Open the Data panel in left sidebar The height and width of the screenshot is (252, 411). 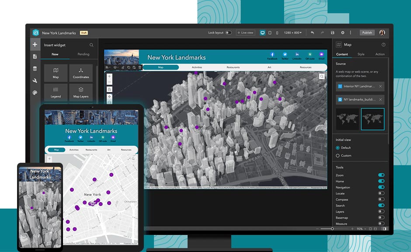(35, 69)
